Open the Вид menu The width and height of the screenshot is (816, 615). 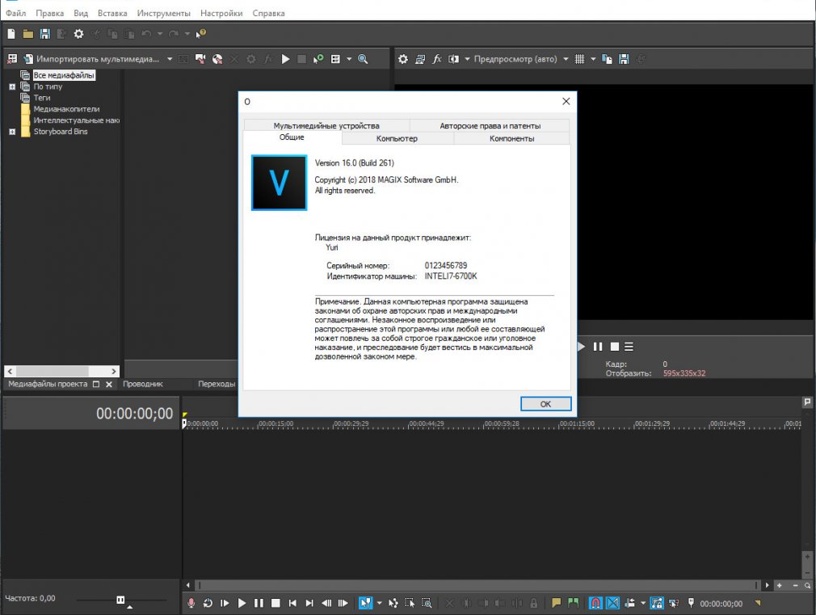(x=81, y=13)
